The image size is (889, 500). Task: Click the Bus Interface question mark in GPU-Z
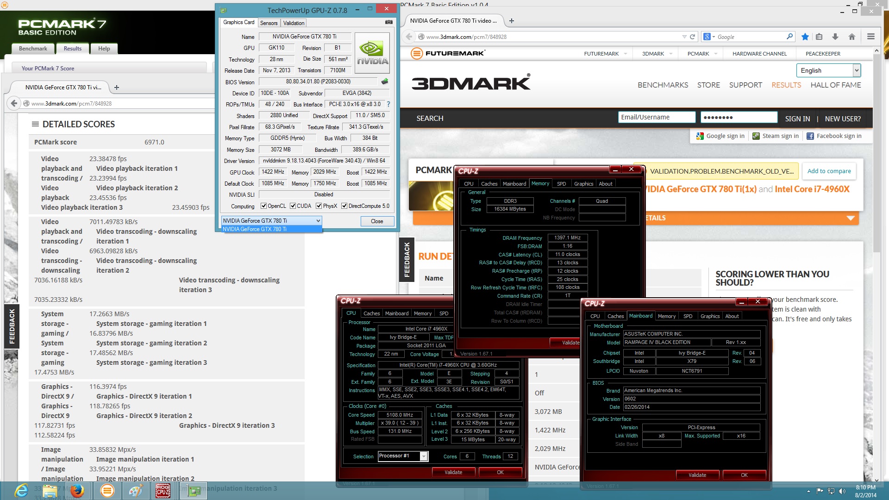(x=388, y=104)
